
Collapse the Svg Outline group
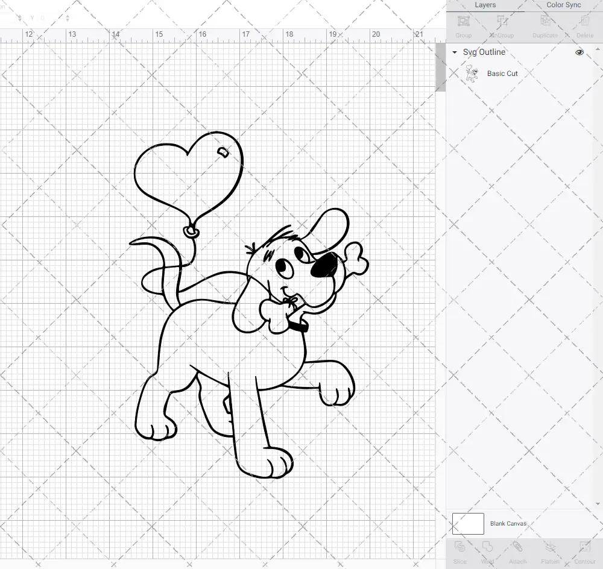click(454, 52)
